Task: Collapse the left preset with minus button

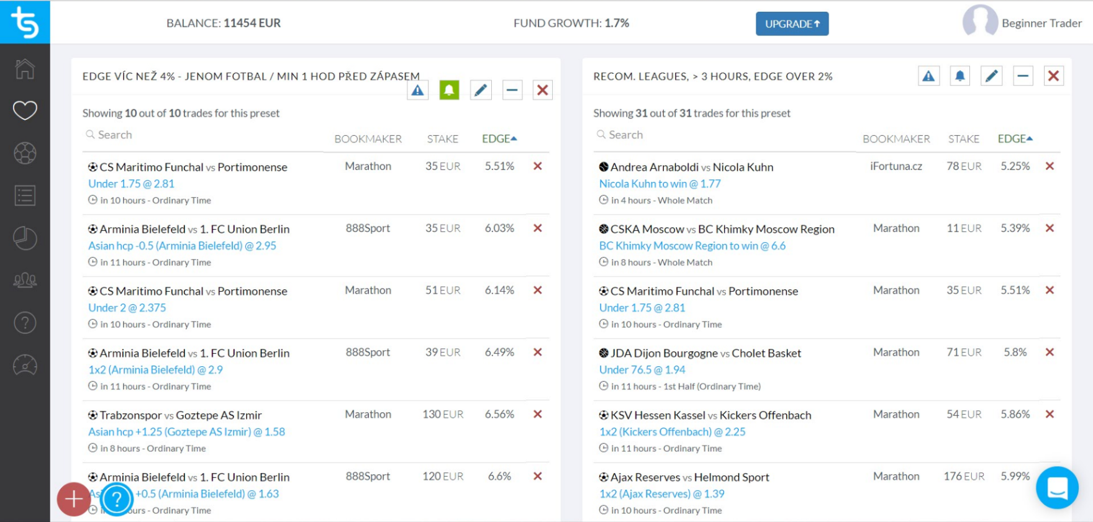Action: (512, 90)
